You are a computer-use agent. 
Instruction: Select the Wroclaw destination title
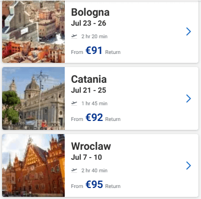point(91,146)
